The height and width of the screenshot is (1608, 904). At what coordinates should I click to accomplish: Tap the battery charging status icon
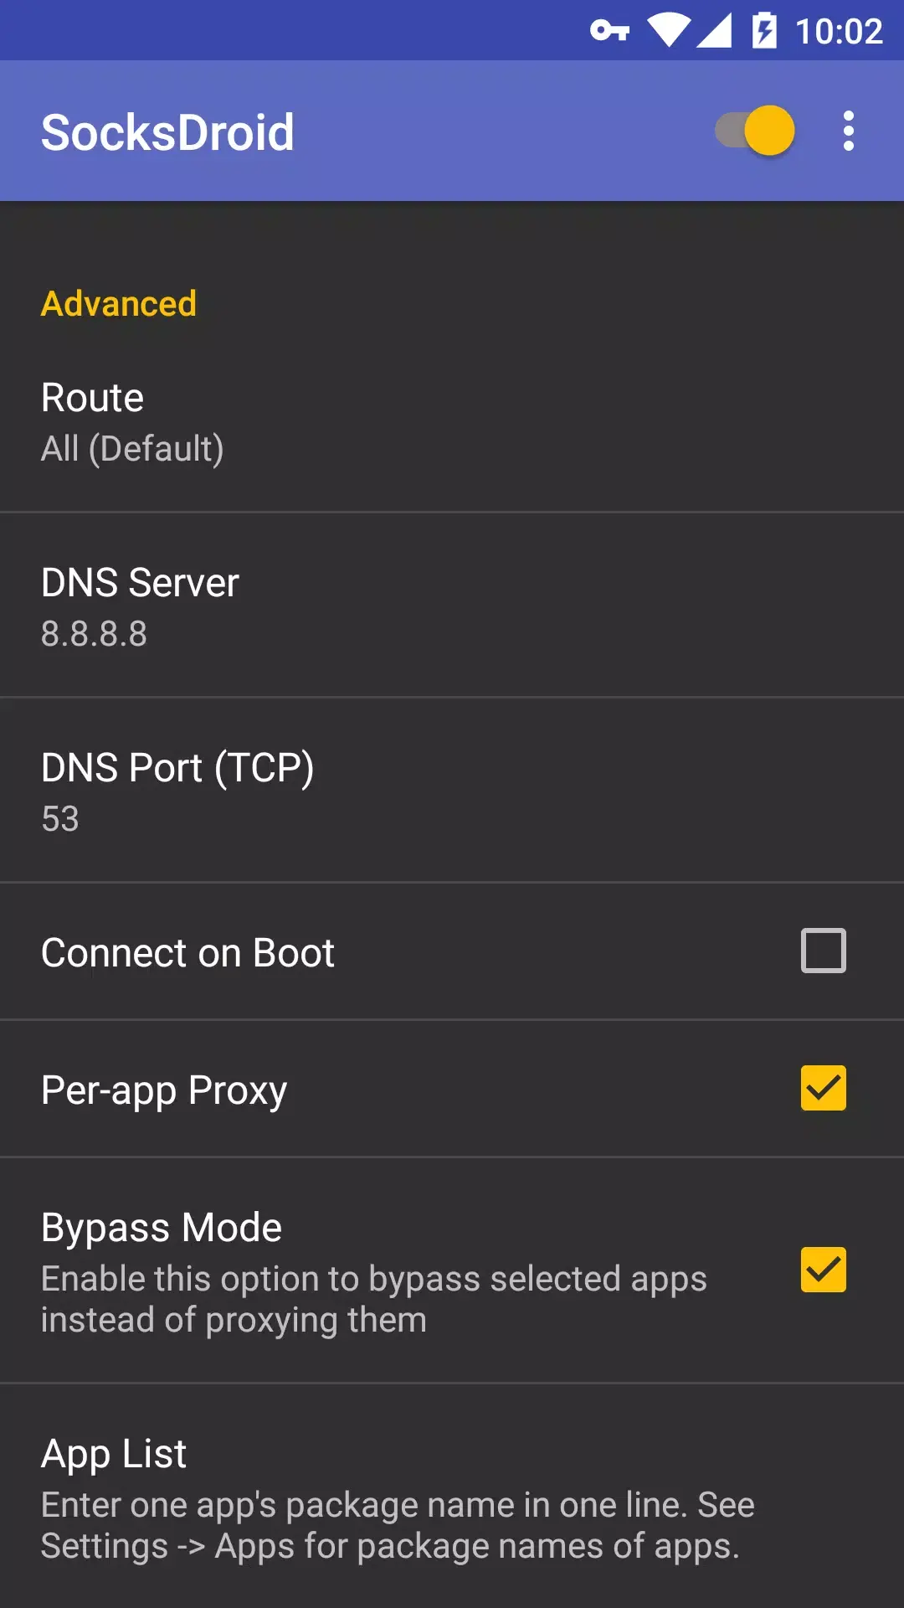(764, 30)
